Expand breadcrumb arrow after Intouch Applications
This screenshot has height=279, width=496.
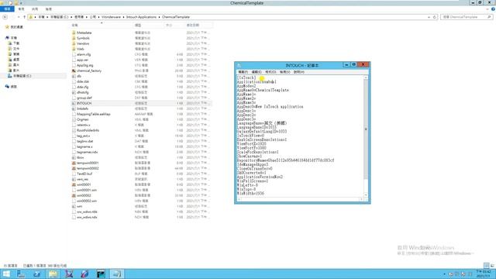point(159,17)
